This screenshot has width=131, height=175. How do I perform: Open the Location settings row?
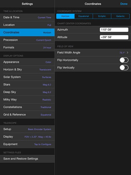(x=27, y=25)
